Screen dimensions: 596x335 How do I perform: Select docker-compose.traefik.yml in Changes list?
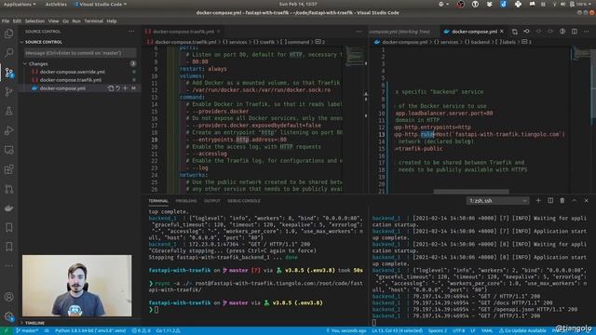click(71, 80)
